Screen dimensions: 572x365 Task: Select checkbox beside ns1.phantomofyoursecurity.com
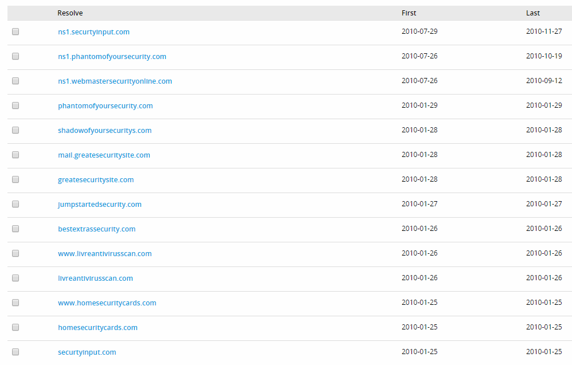15,56
